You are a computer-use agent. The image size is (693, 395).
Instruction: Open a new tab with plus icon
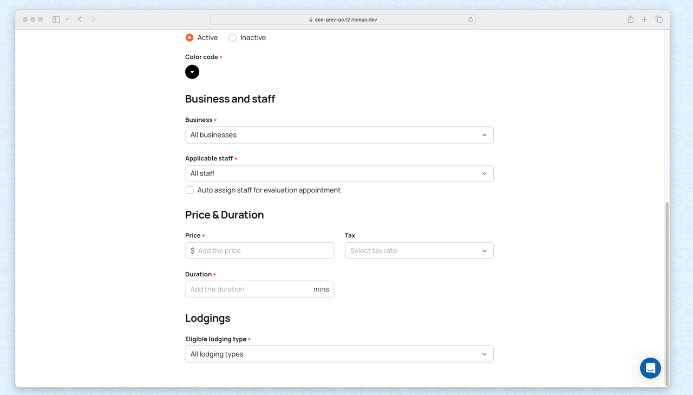(644, 20)
